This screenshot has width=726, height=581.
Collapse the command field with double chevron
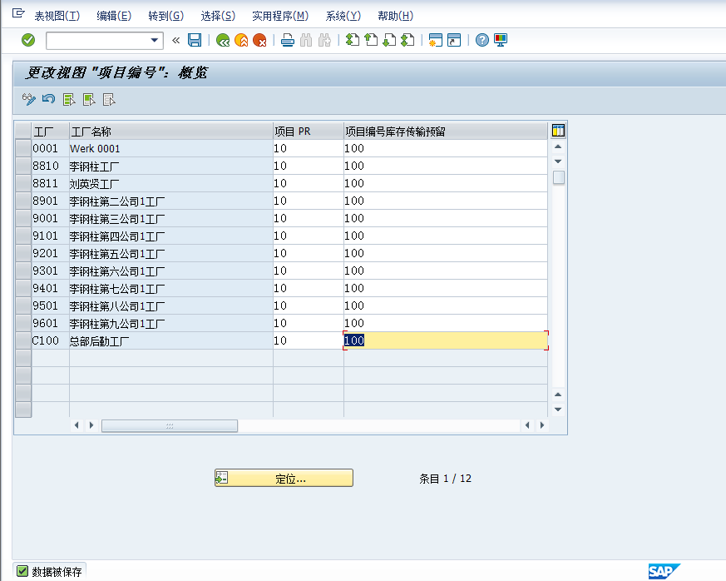pyautogui.click(x=176, y=40)
